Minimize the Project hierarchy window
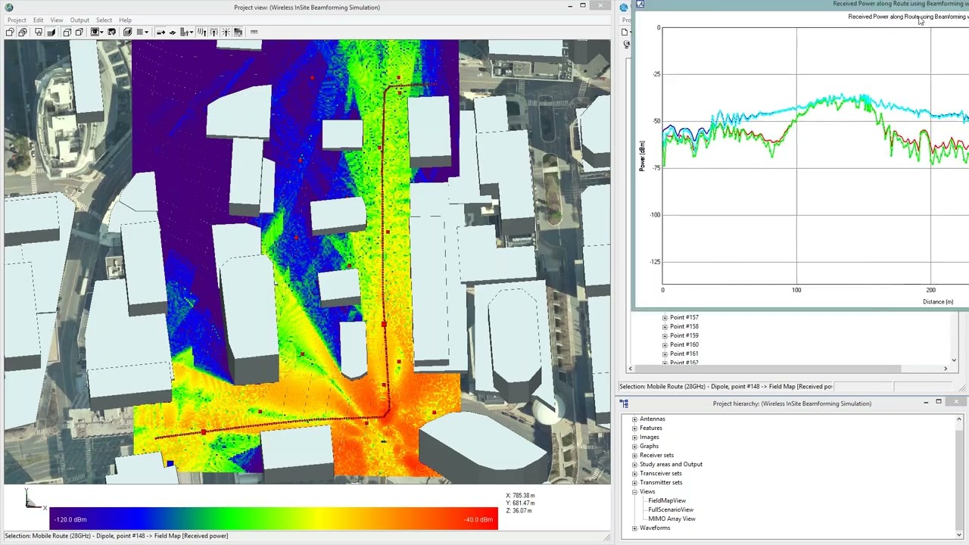The height and width of the screenshot is (545, 969). 926,402
